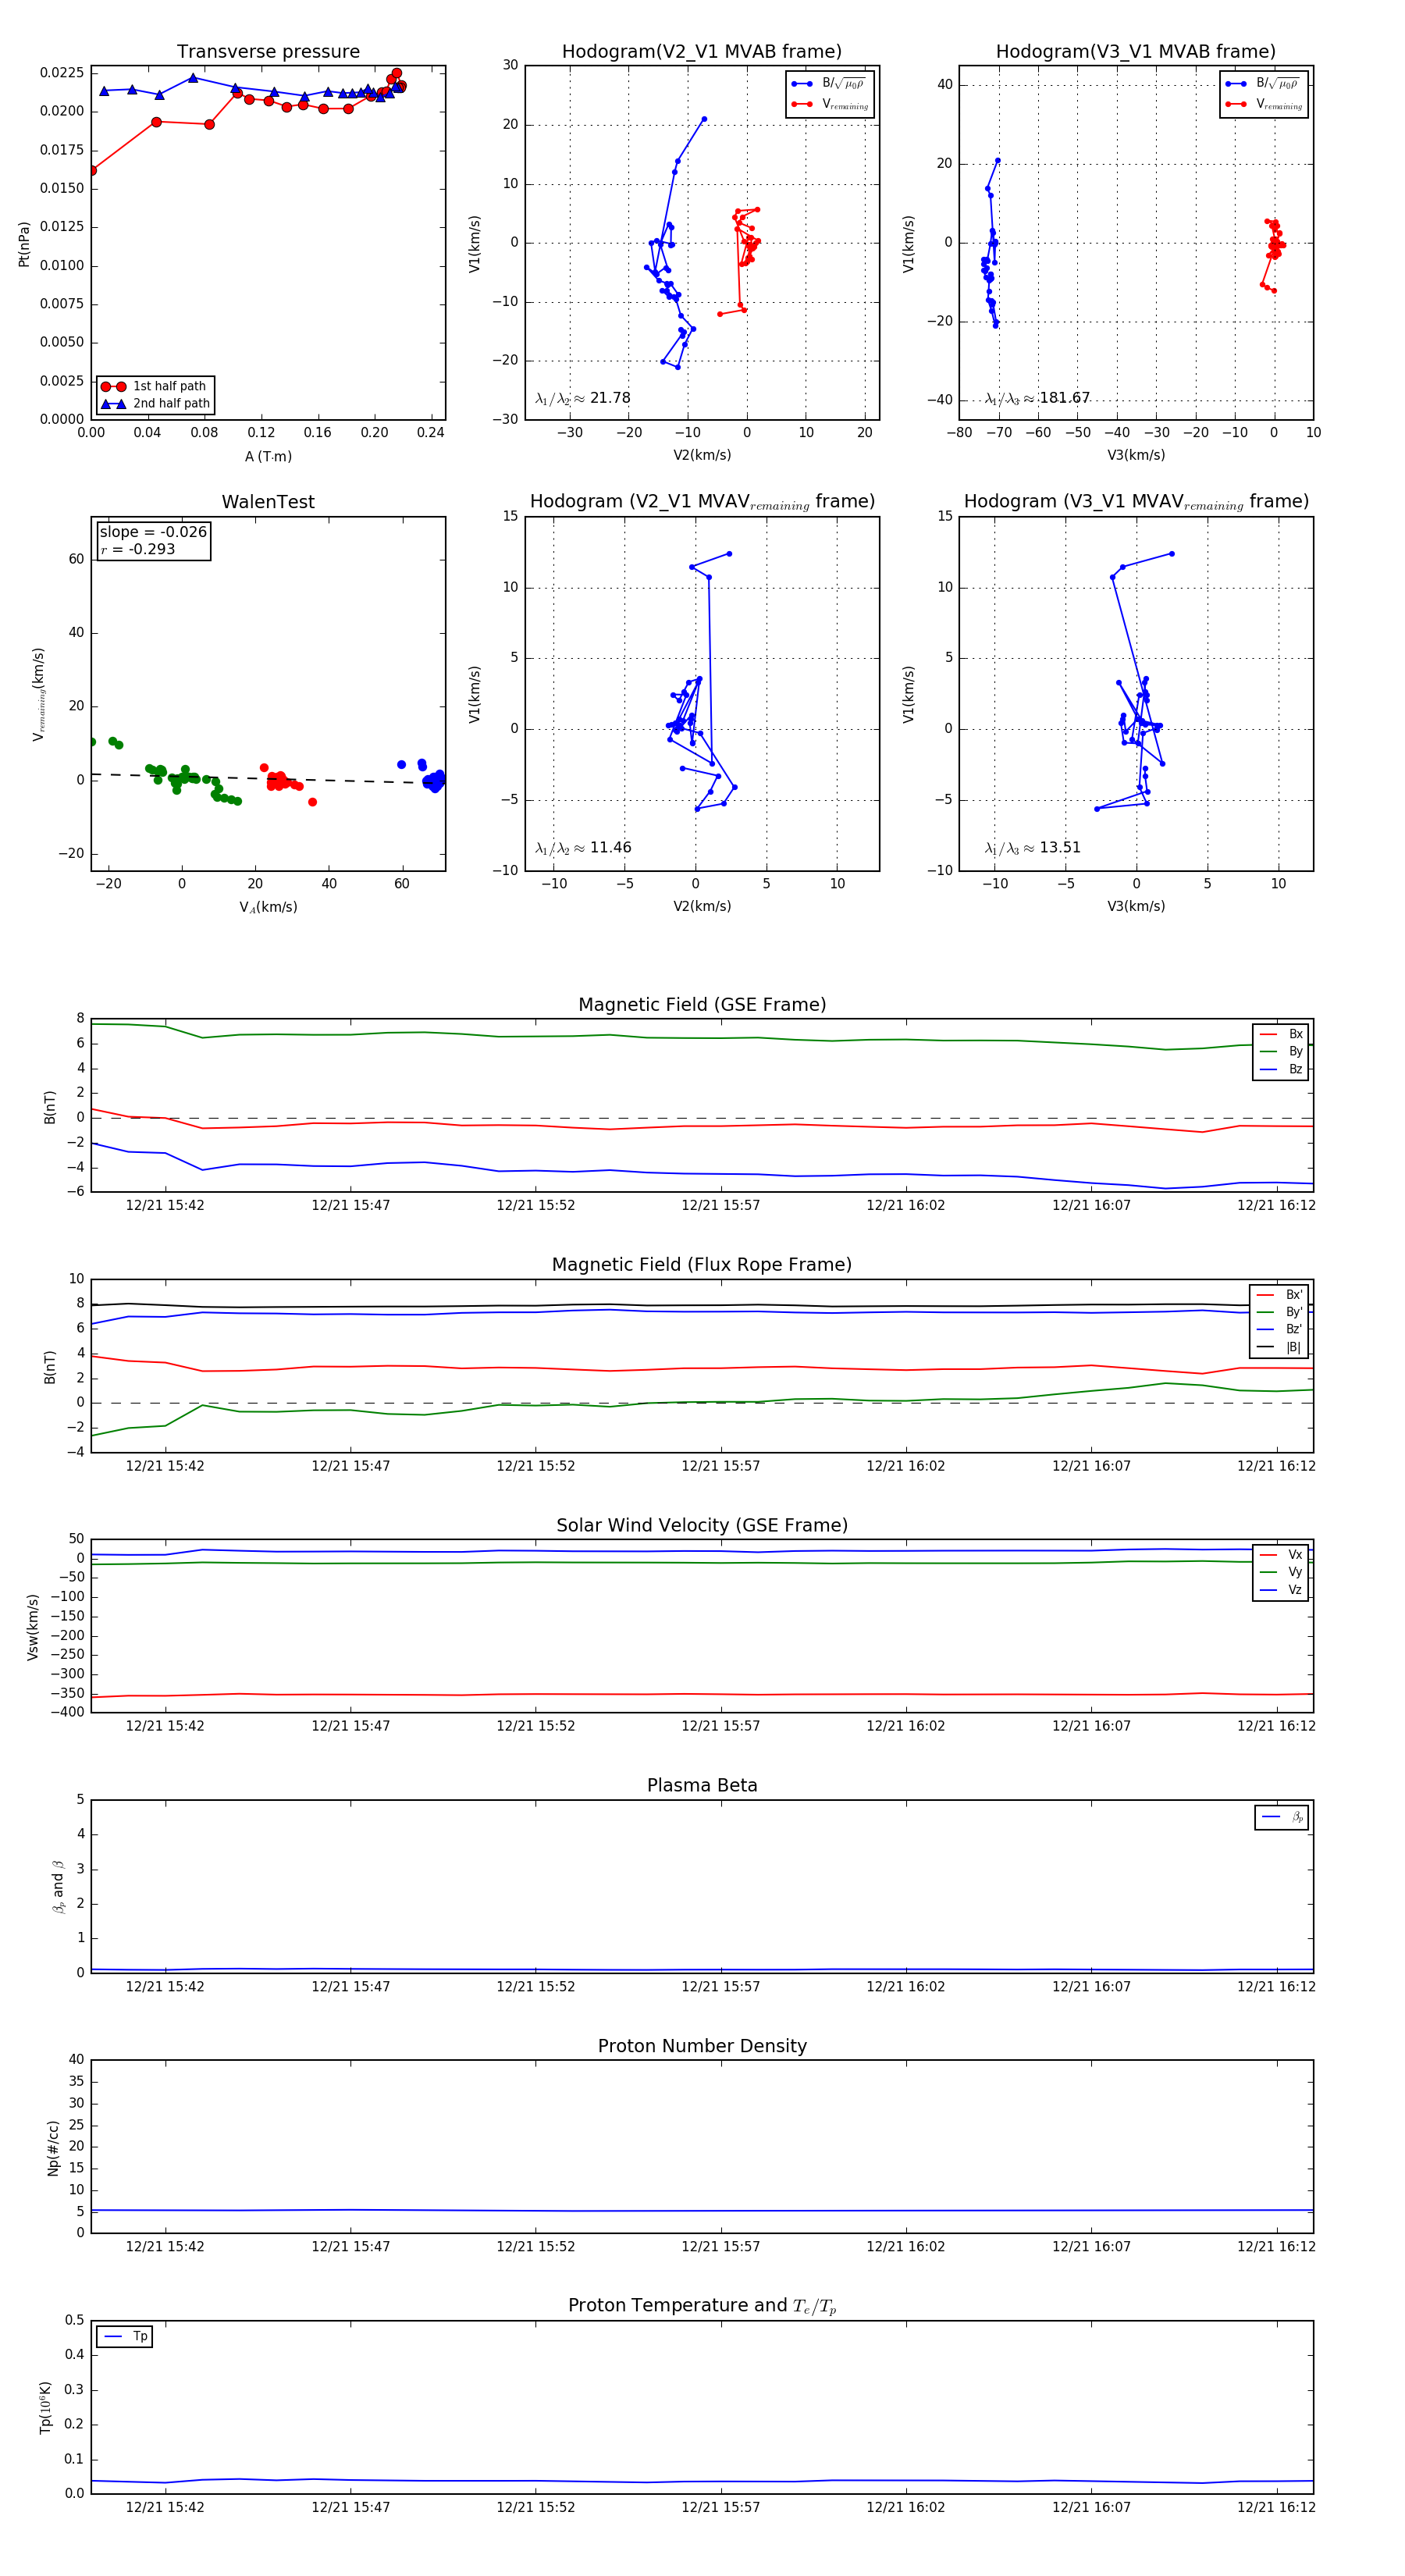Image resolution: width=1405 pixels, height=2576 pixels.
Task: Click the 'A (T·m)' x-axis label
Action: tap(268, 457)
